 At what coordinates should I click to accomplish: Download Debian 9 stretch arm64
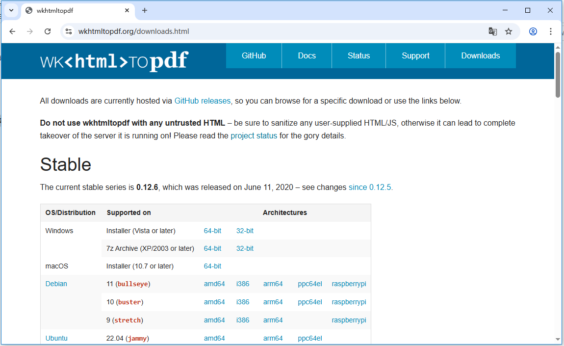[x=273, y=320]
